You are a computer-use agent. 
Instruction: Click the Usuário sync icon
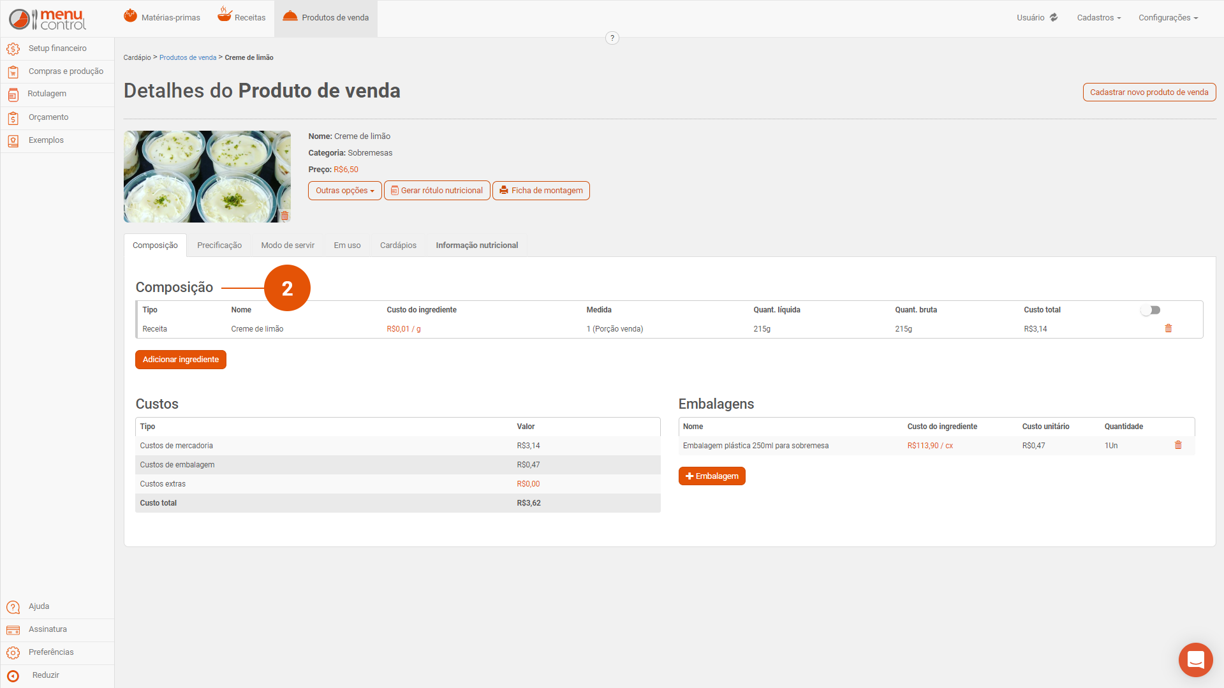click(1054, 18)
